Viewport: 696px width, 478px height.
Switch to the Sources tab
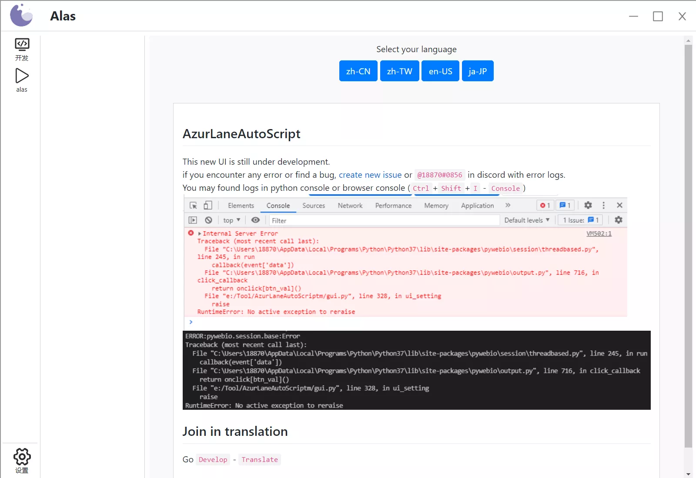point(313,206)
